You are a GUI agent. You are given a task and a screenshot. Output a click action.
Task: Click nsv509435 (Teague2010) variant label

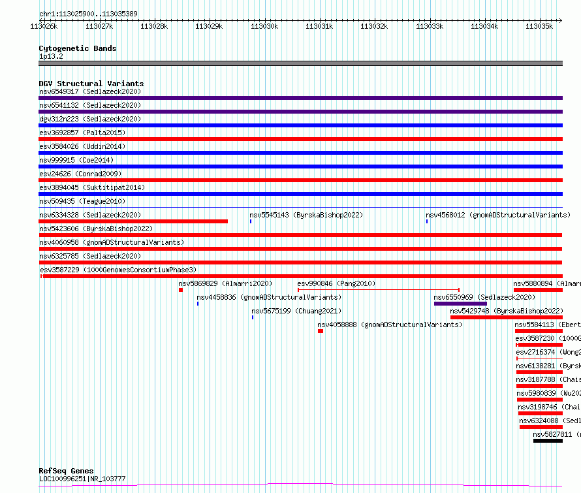click(82, 201)
